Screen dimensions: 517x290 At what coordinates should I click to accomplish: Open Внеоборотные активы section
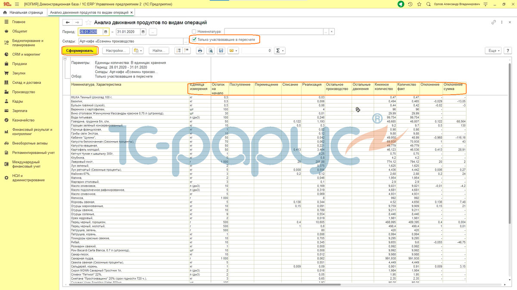pyautogui.click(x=30, y=143)
